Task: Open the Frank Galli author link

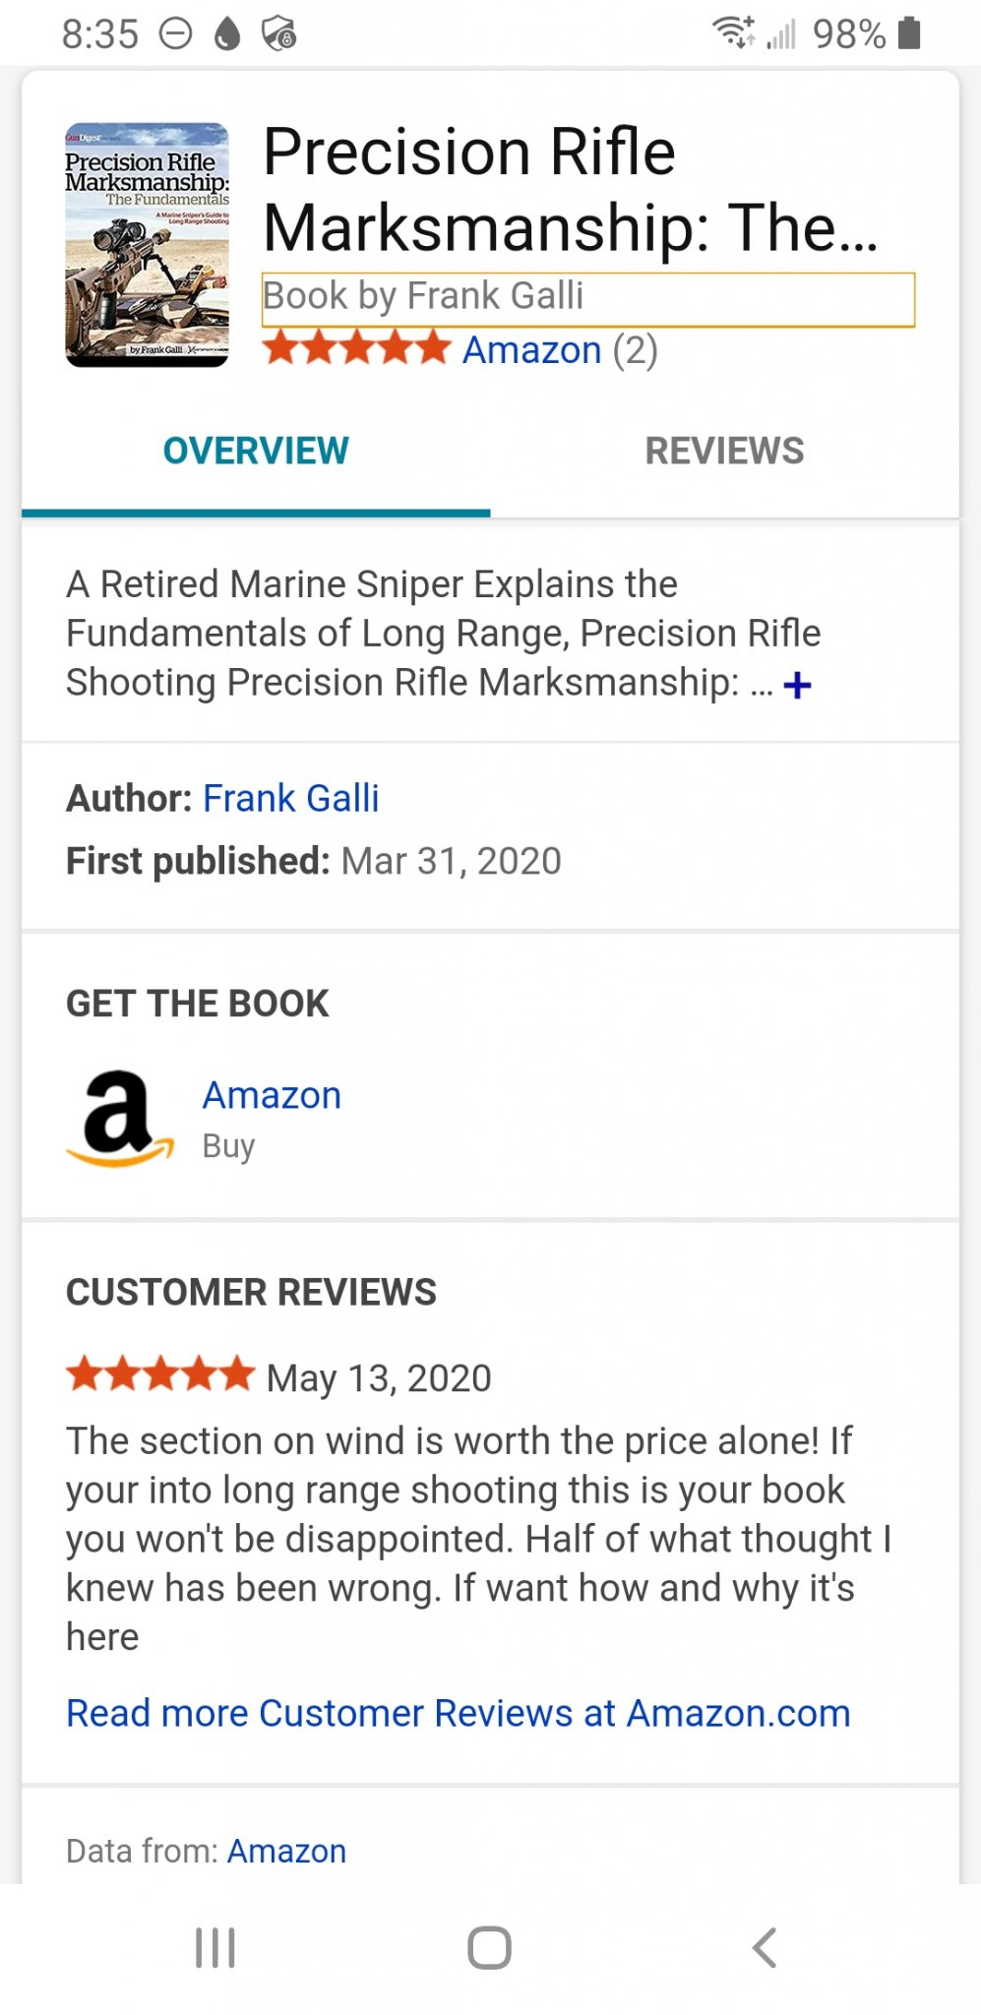Action: click(290, 798)
